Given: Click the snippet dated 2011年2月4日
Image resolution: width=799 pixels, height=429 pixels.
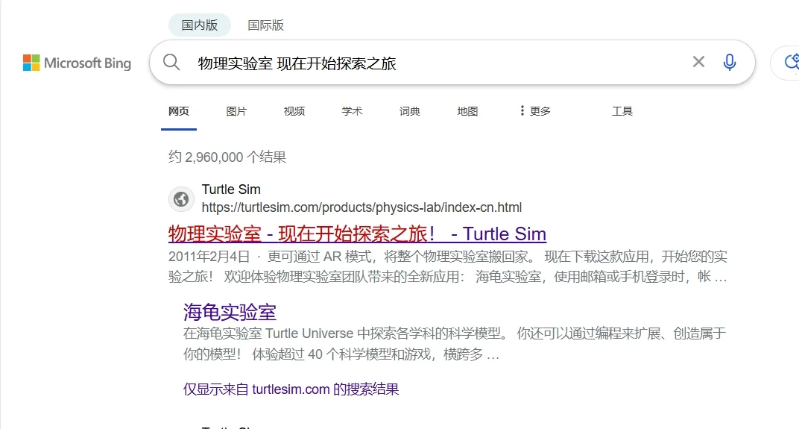Looking at the screenshot, I should tap(448, 267).
